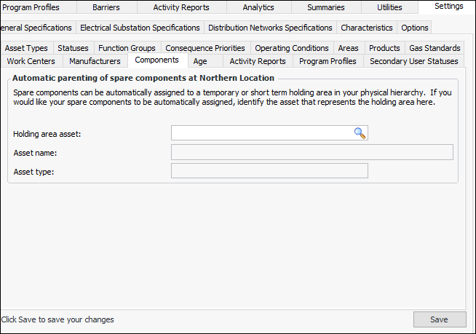Open the Options tab

415,28
